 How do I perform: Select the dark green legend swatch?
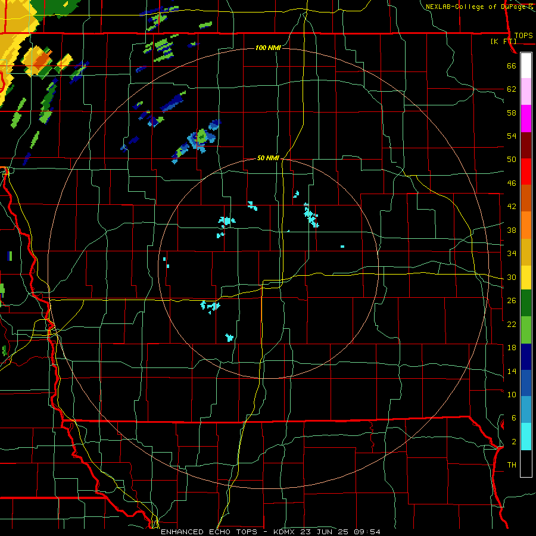(x=526, y=303)
